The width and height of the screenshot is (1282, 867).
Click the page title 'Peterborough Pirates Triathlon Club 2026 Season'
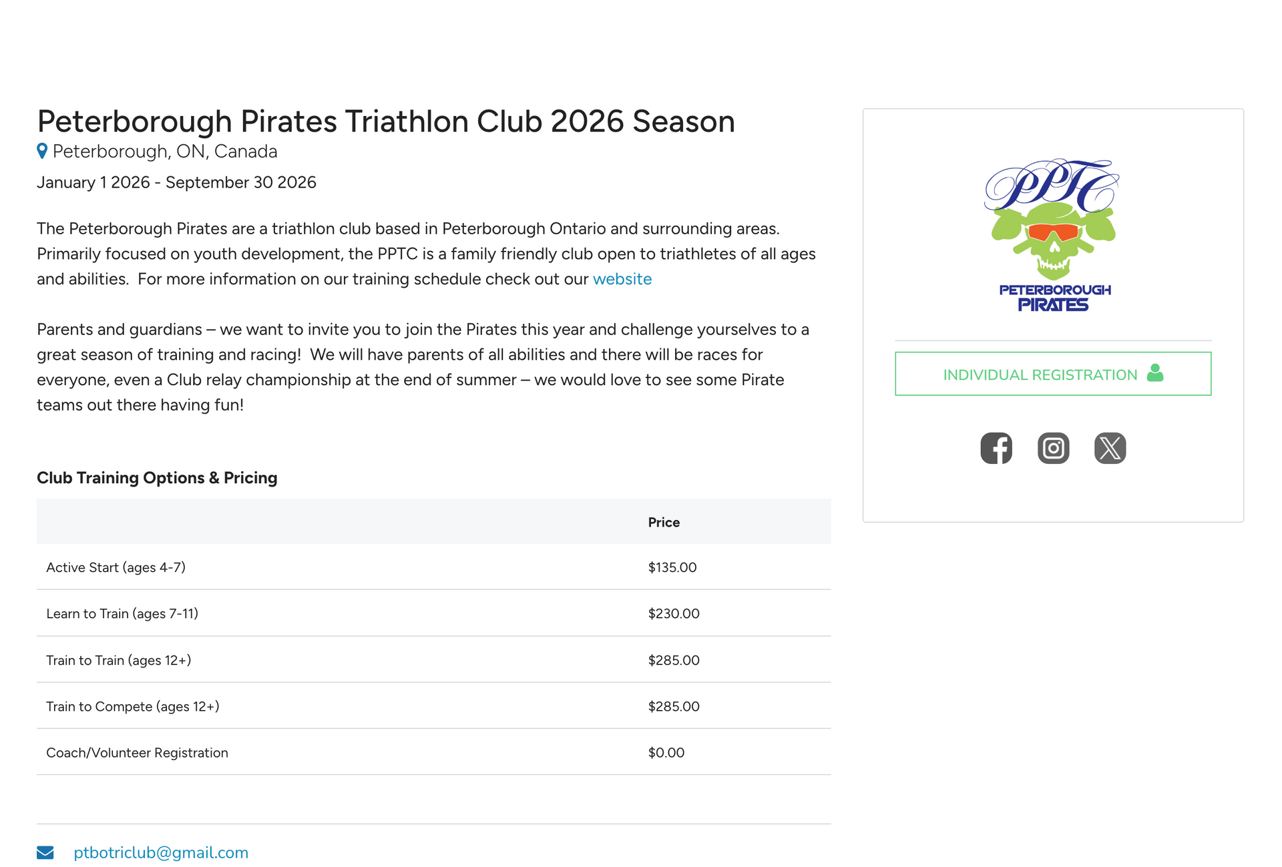tap(386, 121)
